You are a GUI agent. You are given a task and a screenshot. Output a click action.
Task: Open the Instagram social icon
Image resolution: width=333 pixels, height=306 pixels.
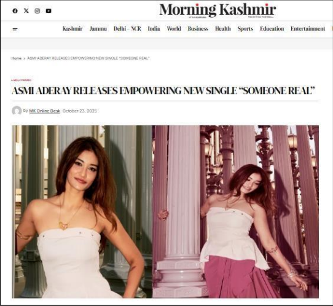point(37,10)
